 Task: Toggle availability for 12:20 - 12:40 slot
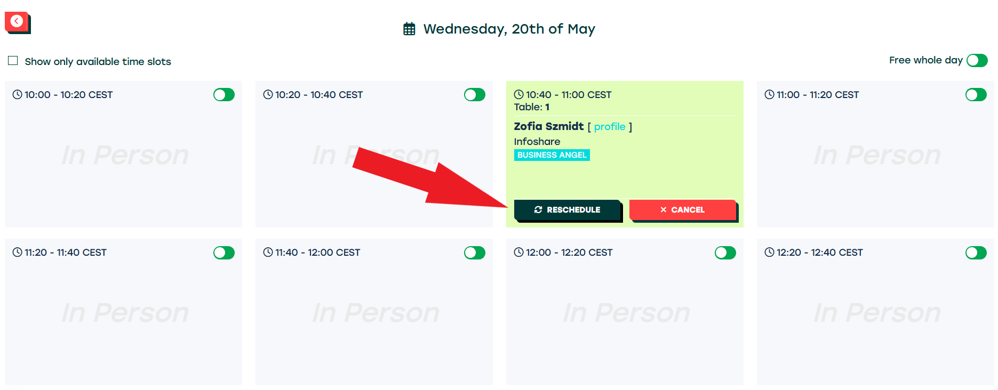click(x=976, y=253)
